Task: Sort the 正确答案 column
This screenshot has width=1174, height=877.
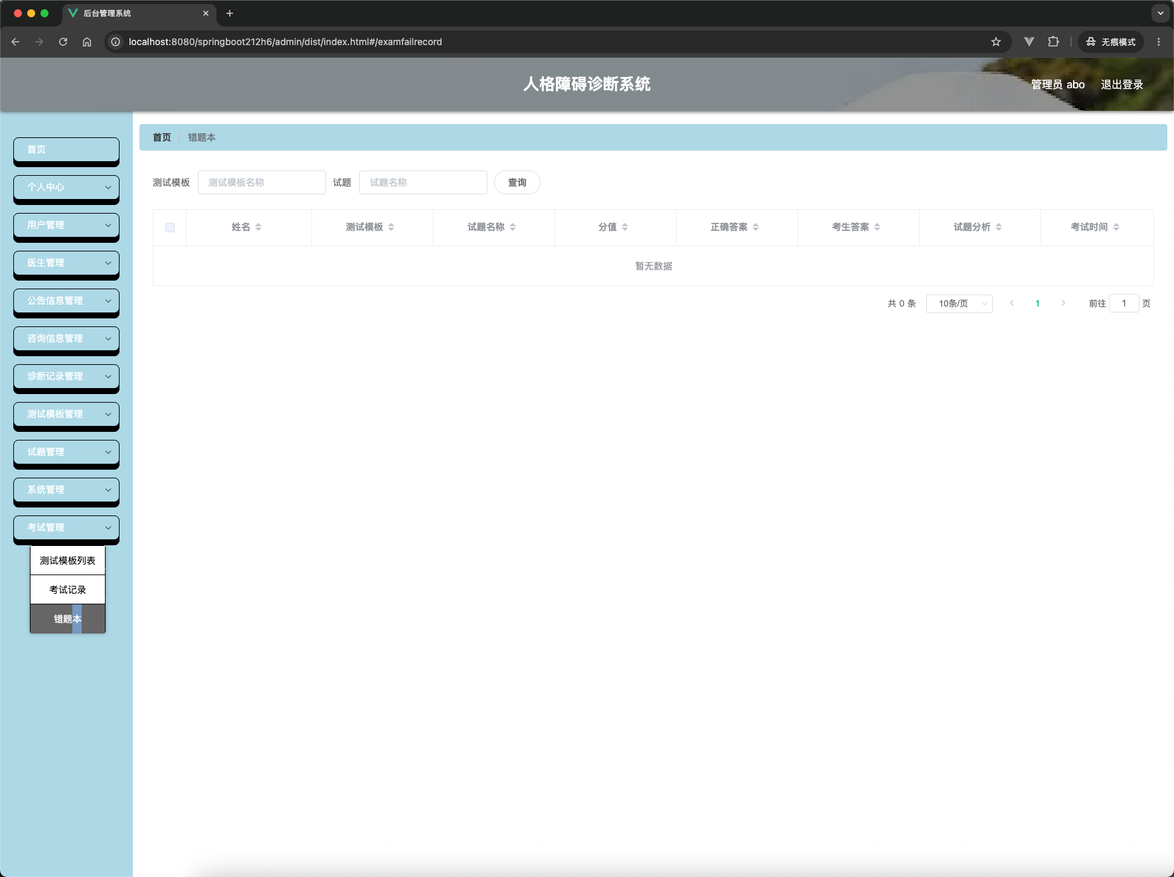Action: click(756, 227)
